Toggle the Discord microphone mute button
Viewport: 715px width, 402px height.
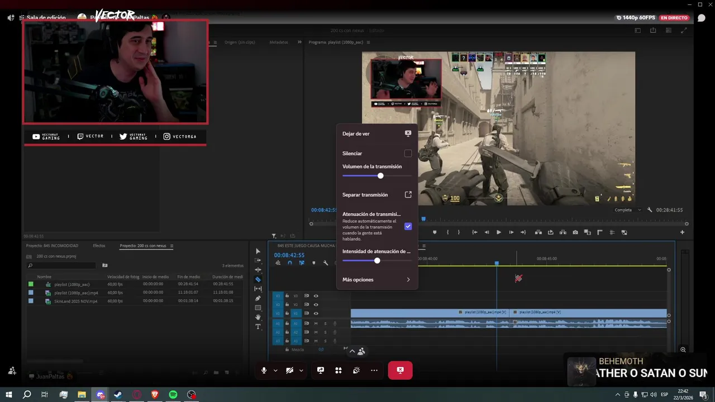[264, 370]
